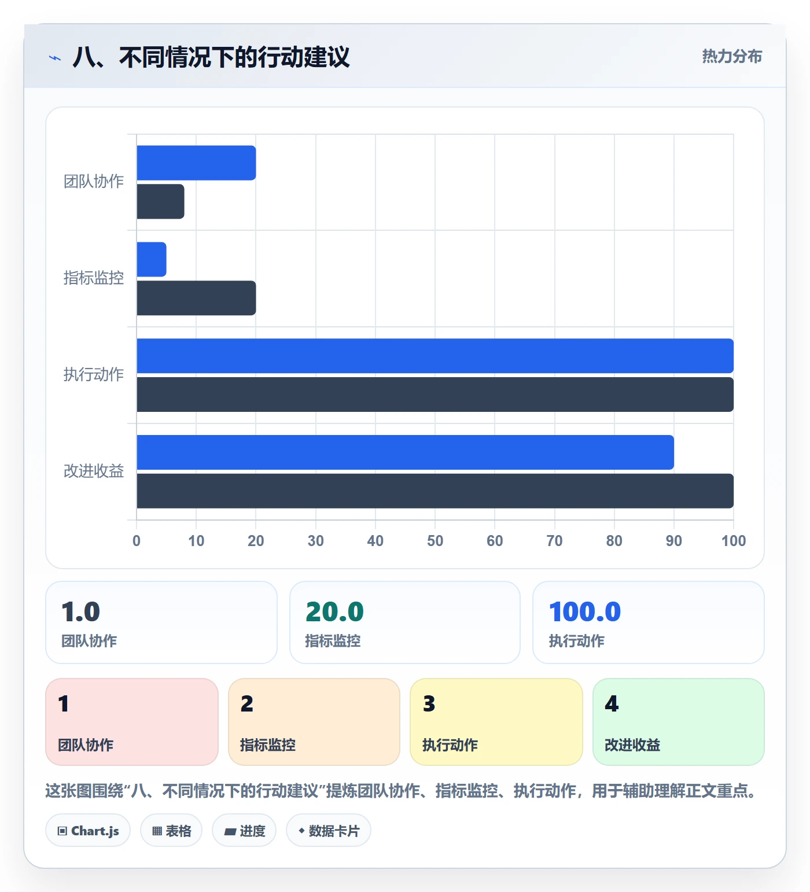
Task: Select the title 八、不同情况下的行动建议
Action: click(x=211, y=57)
